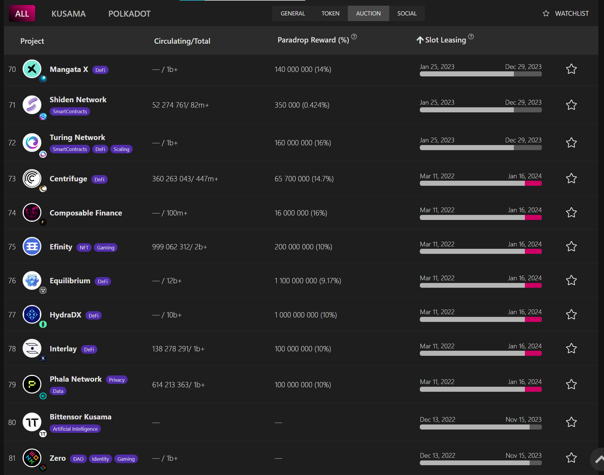Click the SmartContracts tag on Shiden Network
This screenshot has height=475, width=604.
(x=70, y=111)
